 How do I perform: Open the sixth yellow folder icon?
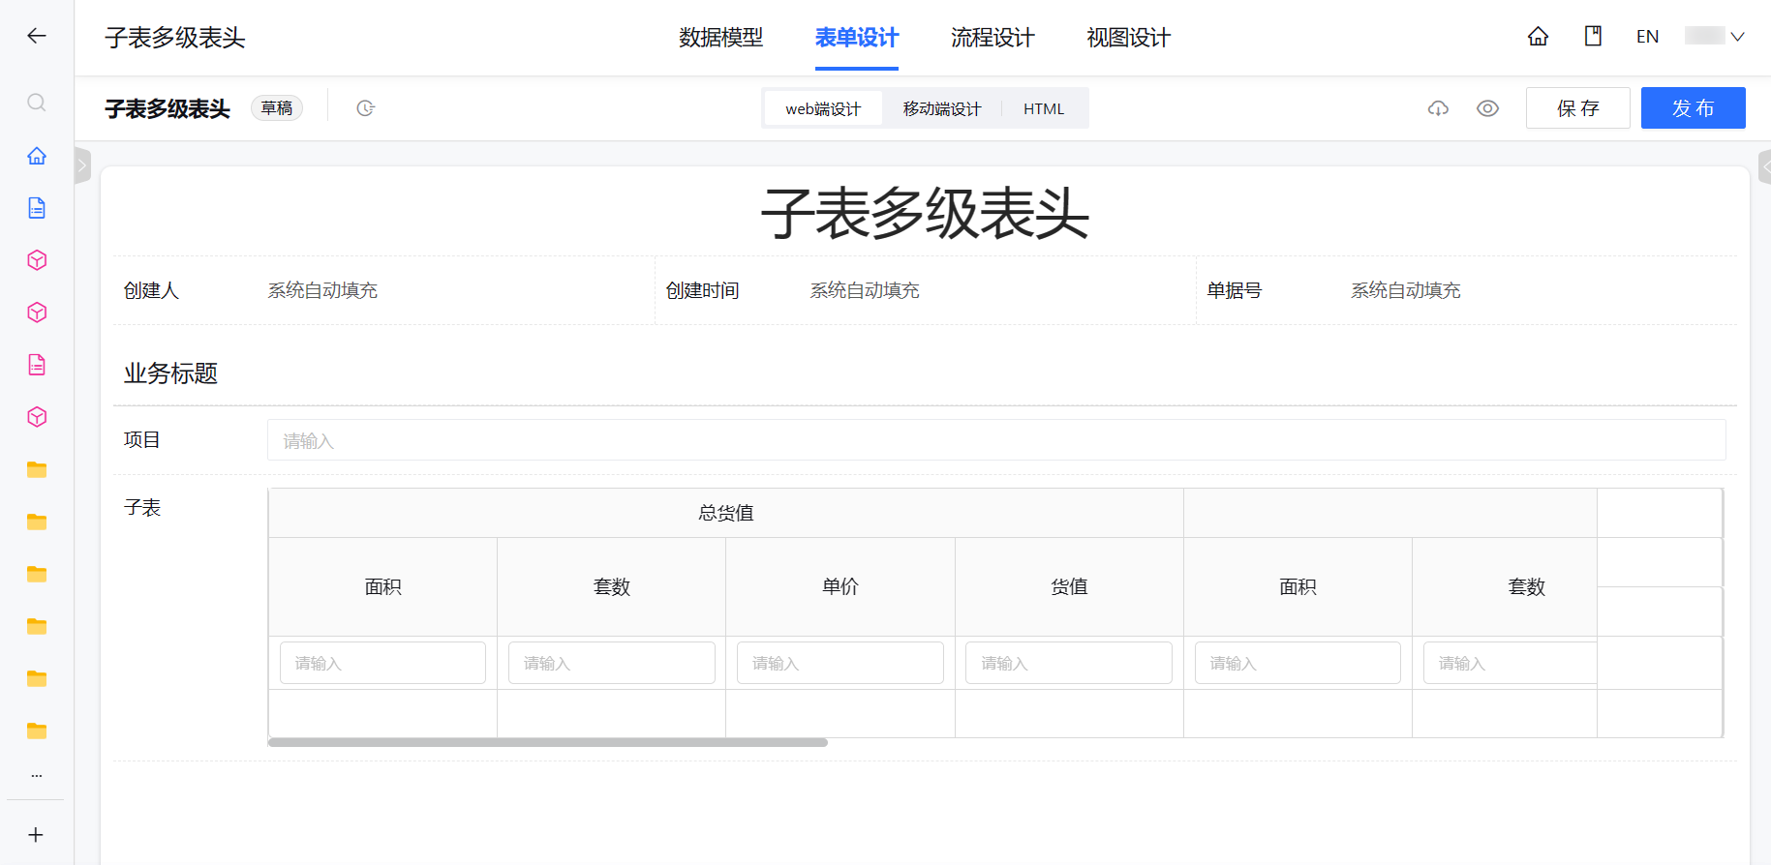[37, 731]
